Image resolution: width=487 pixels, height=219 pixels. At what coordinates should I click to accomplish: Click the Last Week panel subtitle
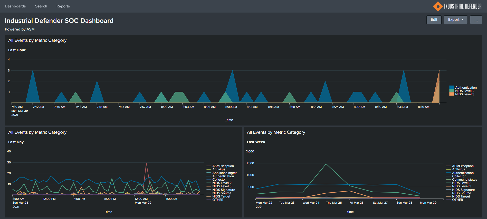(x=256, y=142)
